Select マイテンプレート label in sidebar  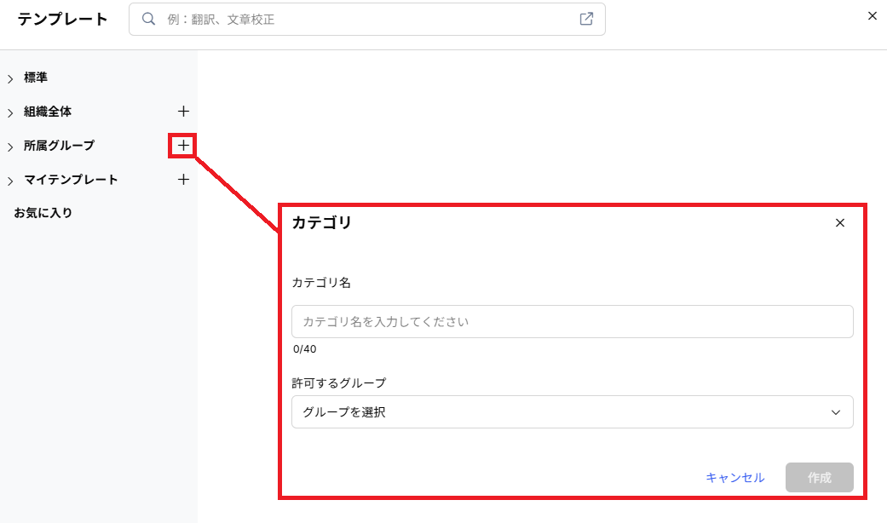coord(71,179)
